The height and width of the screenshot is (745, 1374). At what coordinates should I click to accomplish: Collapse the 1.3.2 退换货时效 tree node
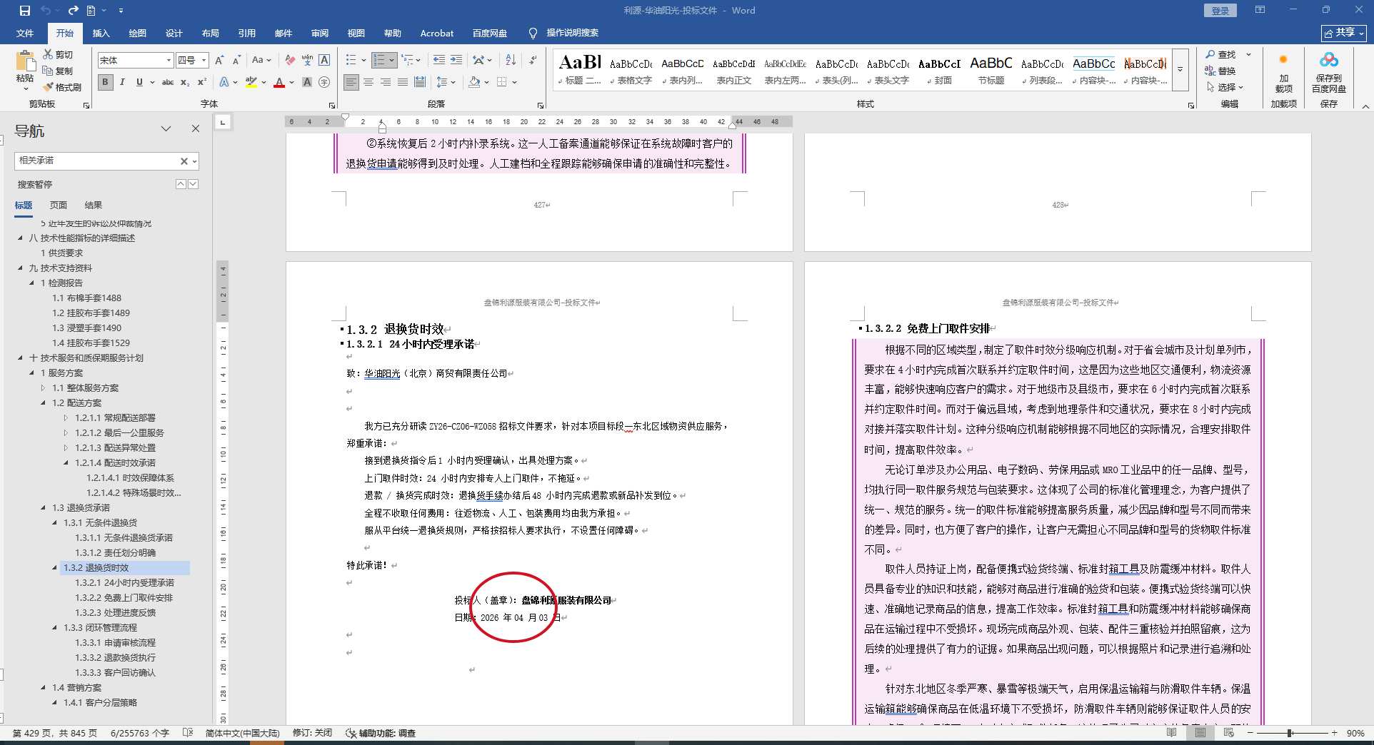pyautogui.click(x=54, y=568)
